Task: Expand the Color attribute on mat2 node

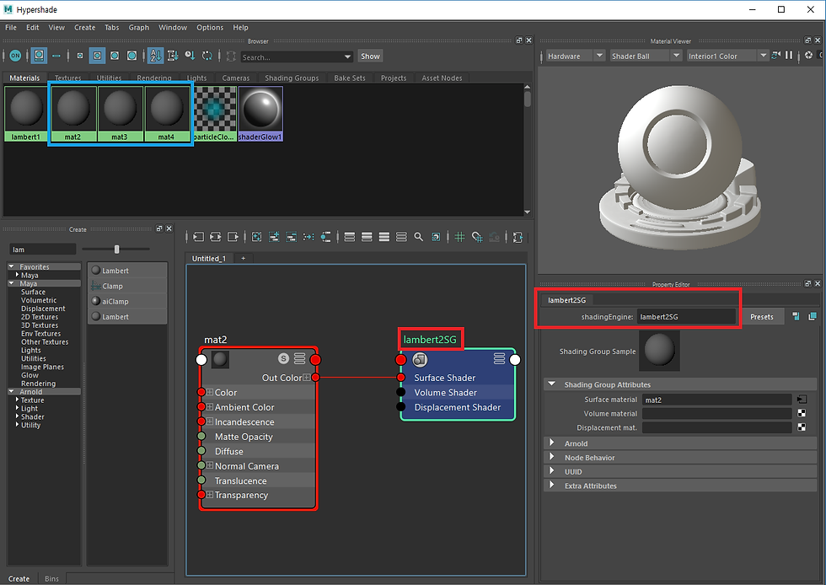Action: click(210, 392)
